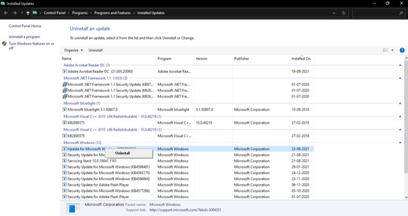Select Security Update for Microsoft Windows (KB4593175)

[187, 173]
